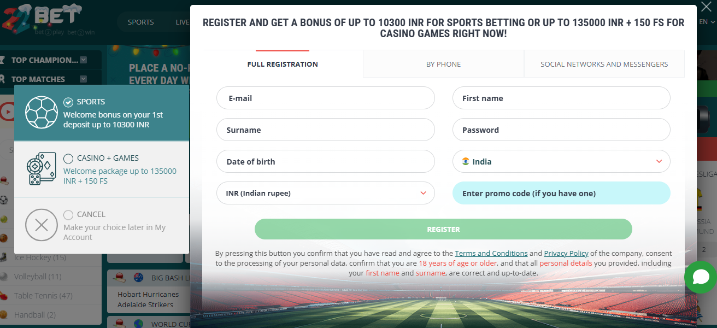Expand the TOP MATCHES chevron
717x328 pixels.
(x=83, y=79)
